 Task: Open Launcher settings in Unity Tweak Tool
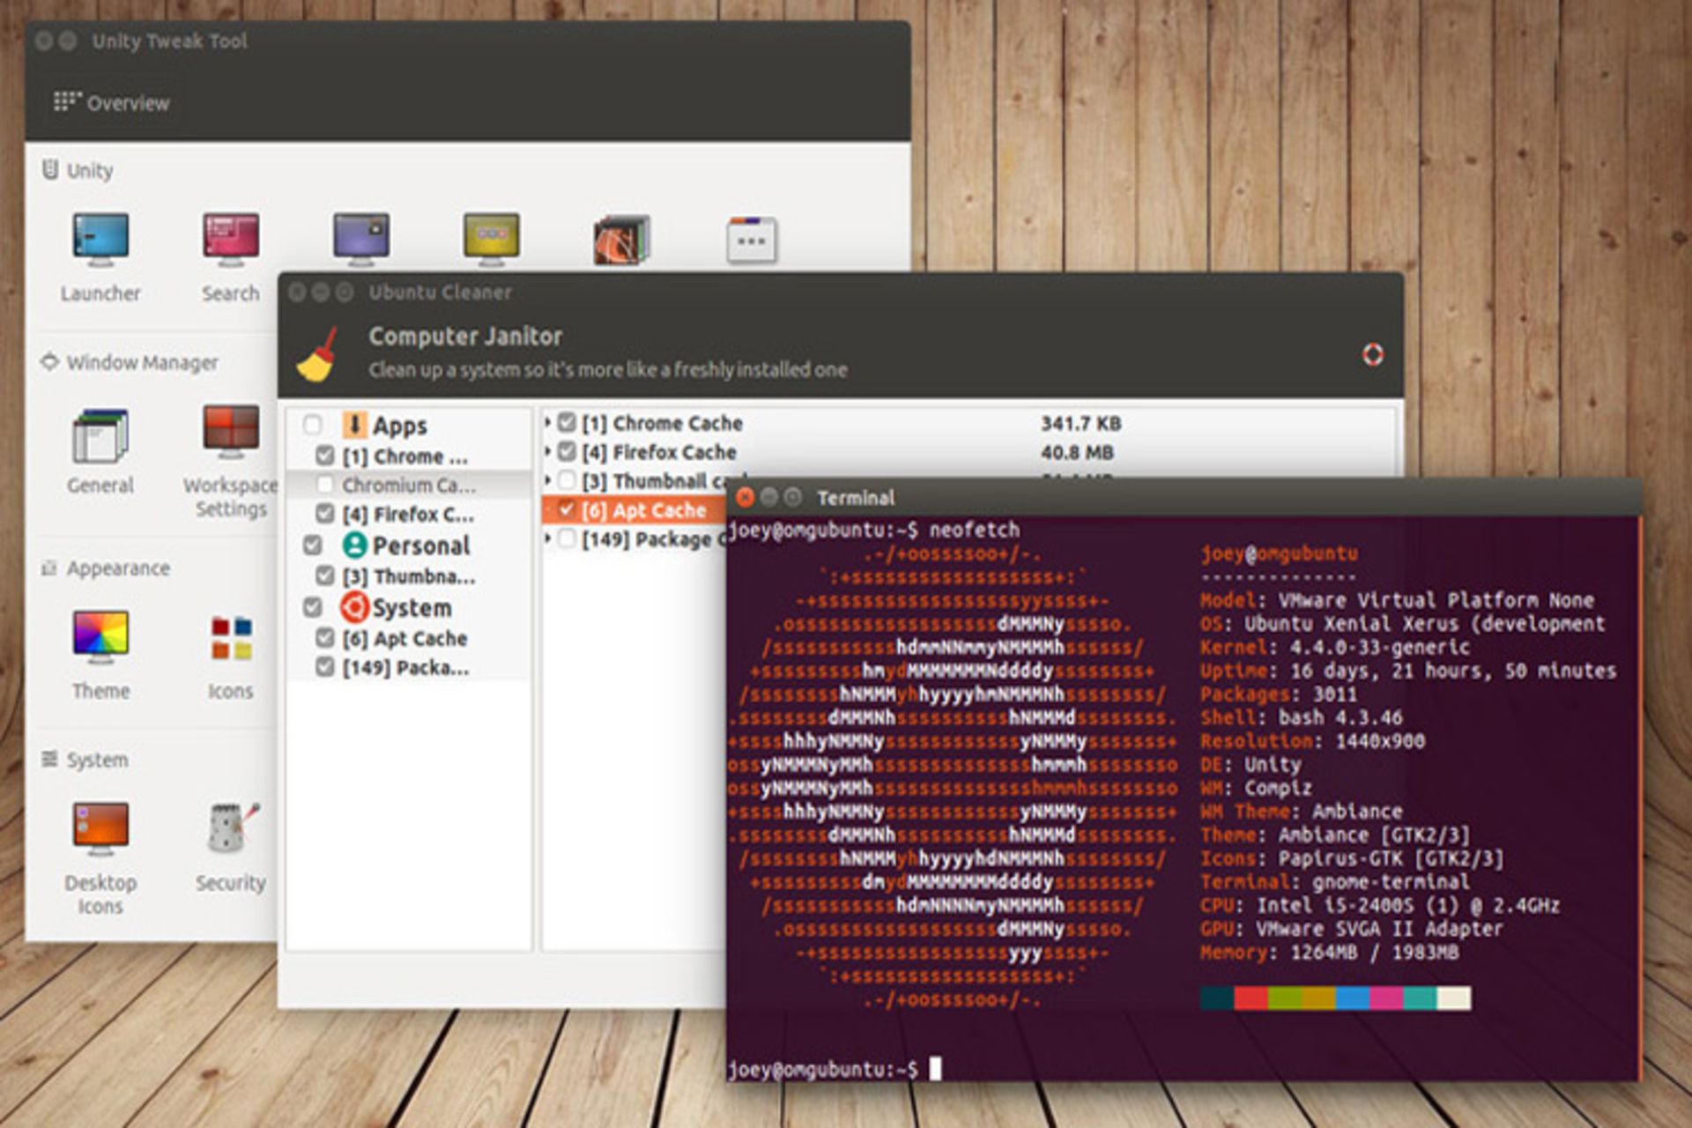[x=100, y=256]
